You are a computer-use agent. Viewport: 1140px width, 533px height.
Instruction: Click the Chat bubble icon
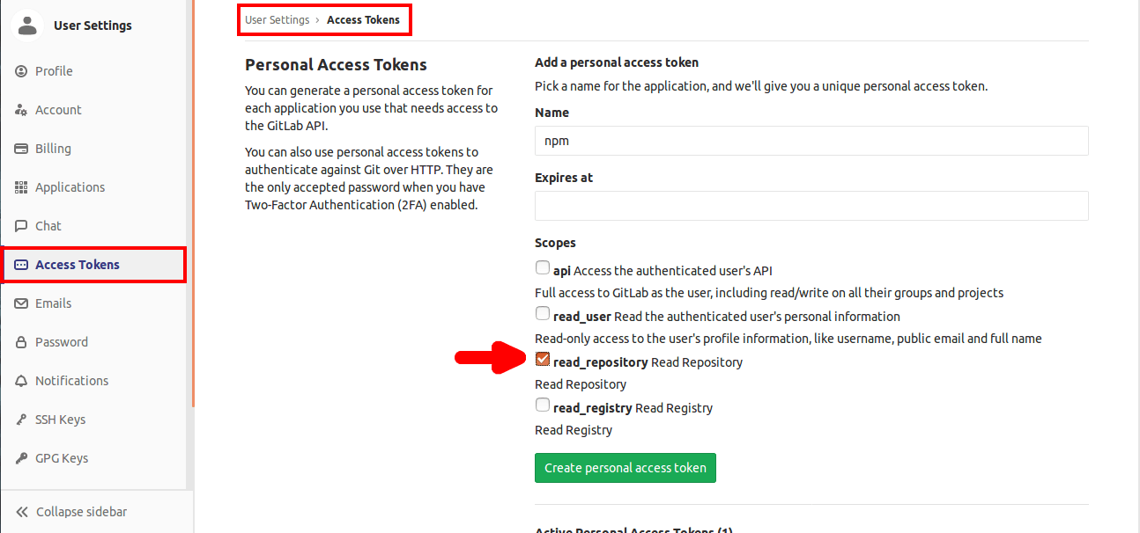(21, 226)
